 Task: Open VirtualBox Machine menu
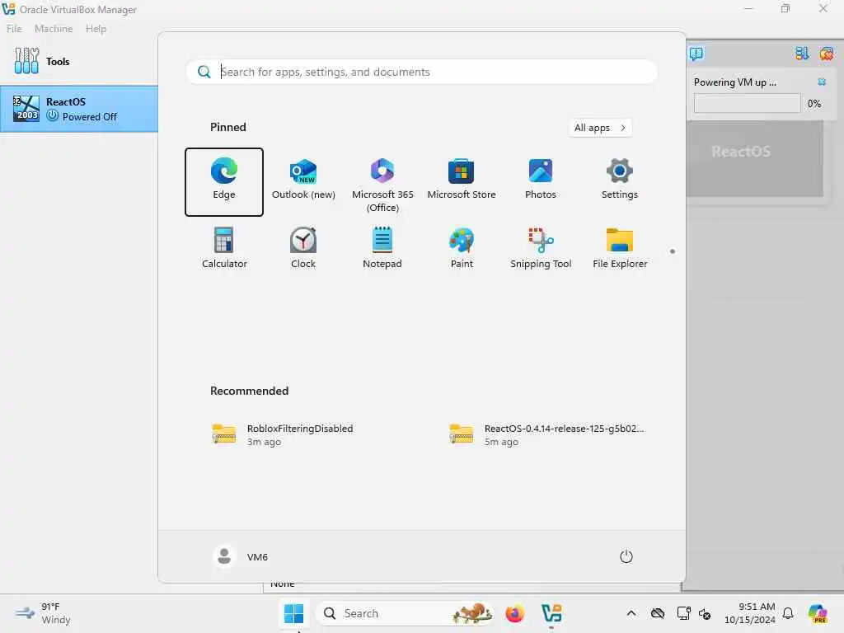tap(54, 29)
